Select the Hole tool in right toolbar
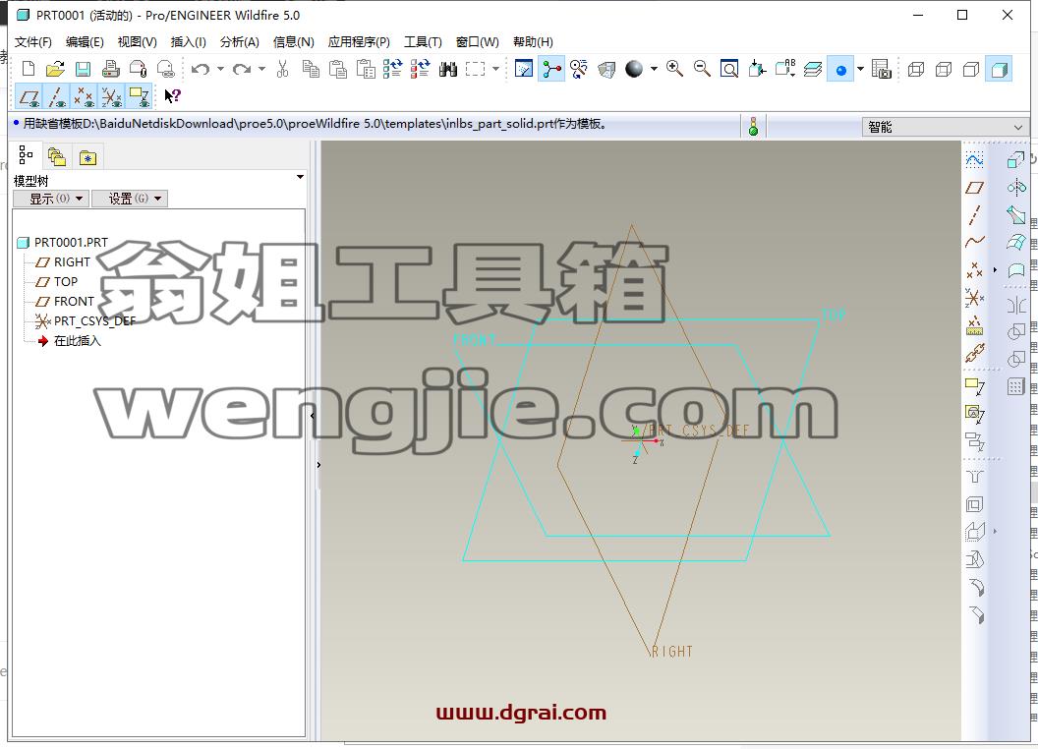The height and width of the screenshot is (749, 1038). click(974, 476)
